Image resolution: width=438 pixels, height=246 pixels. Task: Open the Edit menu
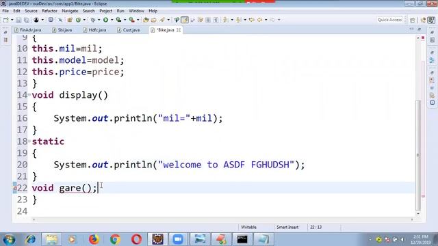[16, 11]
